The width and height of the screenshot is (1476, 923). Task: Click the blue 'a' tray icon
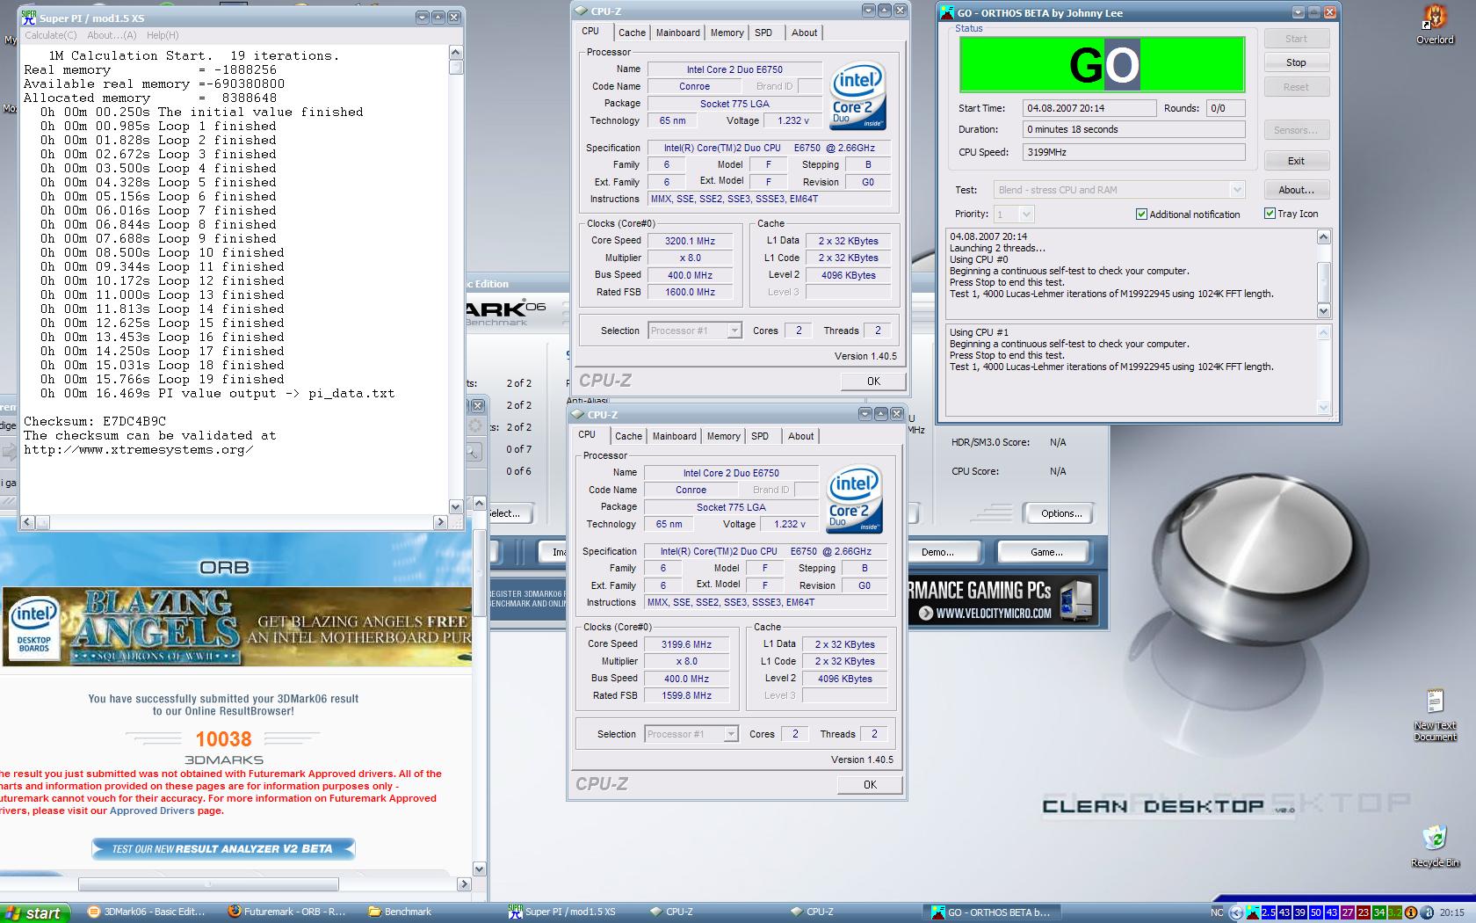pyautogui.click(x=1426, y=912)
